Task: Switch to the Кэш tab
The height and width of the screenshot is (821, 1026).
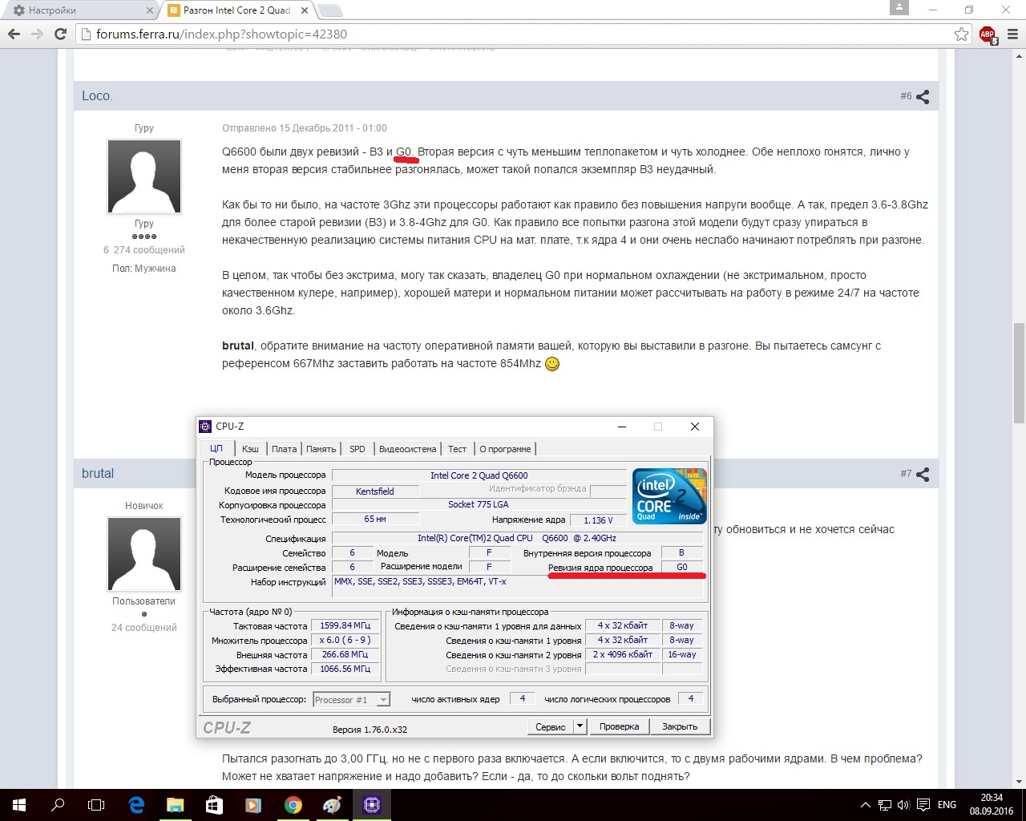Action: pos(250,449)
